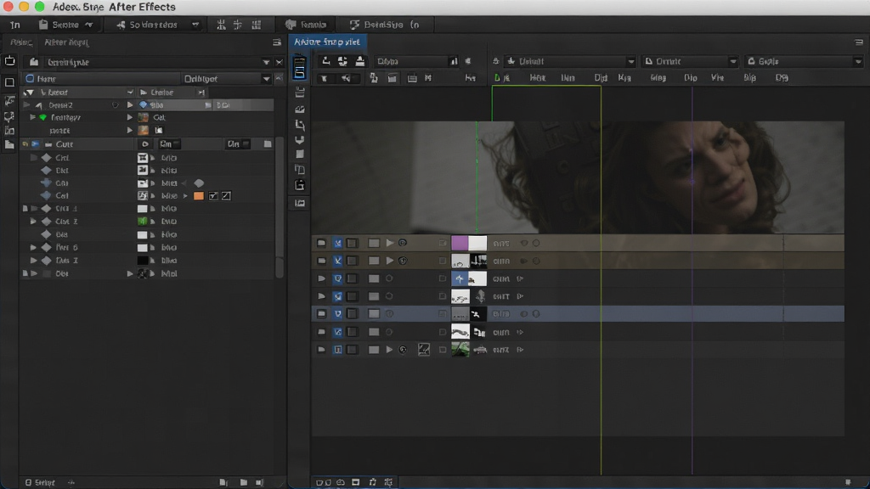The width and height of the screenshot is (870, 489).
Task: Click the monitor icon atop the left sidebar
Action: tap(10, 61)
